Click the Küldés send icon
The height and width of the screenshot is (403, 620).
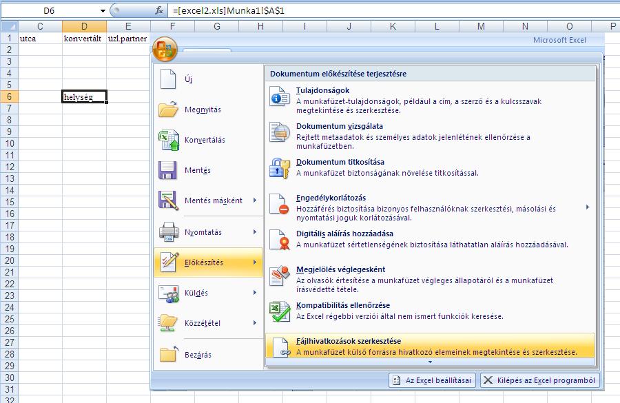pos(169,293)
